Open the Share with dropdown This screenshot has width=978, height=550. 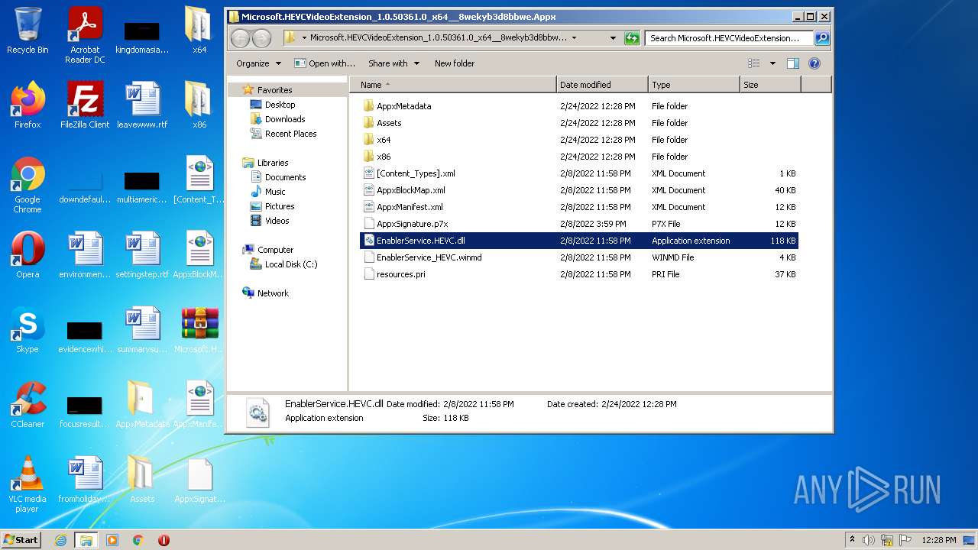(x=393, y=63)
